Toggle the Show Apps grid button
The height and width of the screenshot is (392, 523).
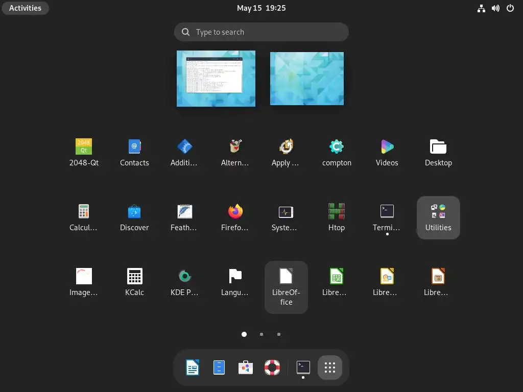tap(330, 367)
